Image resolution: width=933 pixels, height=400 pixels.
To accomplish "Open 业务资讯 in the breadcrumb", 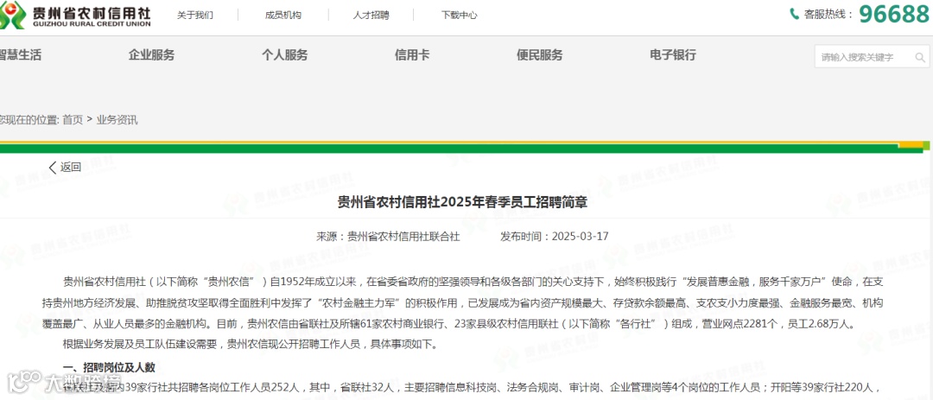I will [117, 119].
